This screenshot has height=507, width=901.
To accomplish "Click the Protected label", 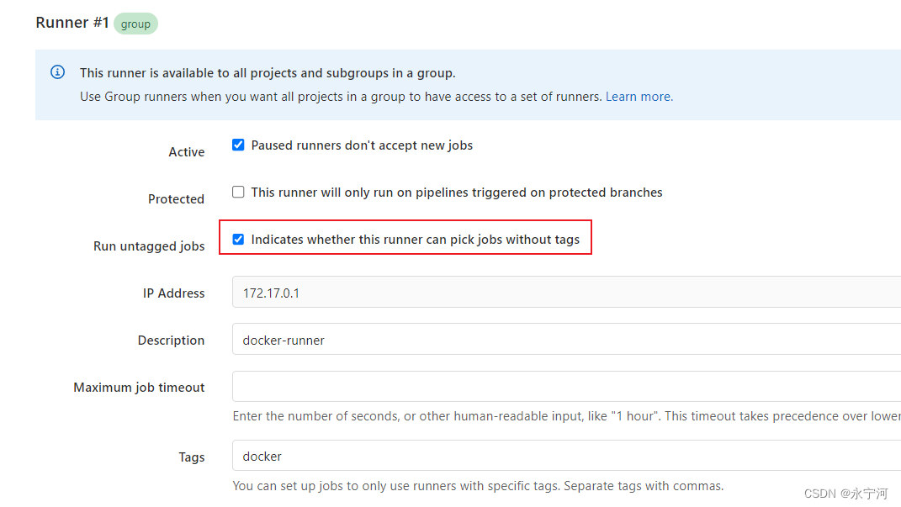I will [x=176, y=198].
